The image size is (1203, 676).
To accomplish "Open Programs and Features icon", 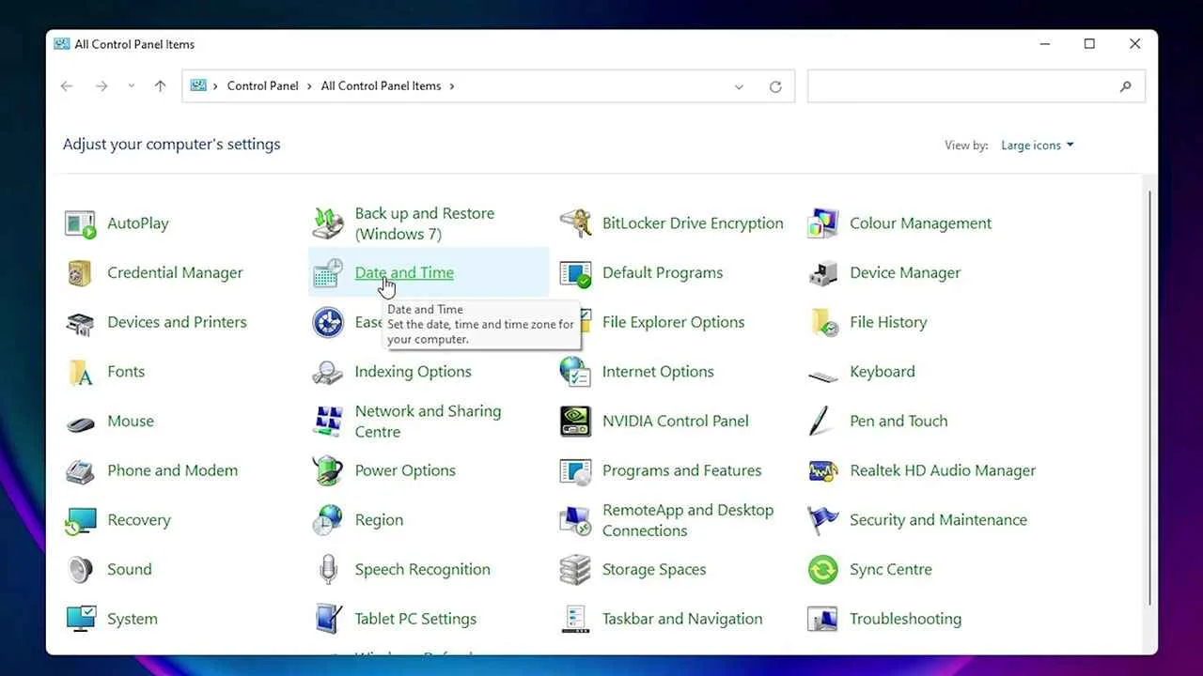I will point(575,471).
